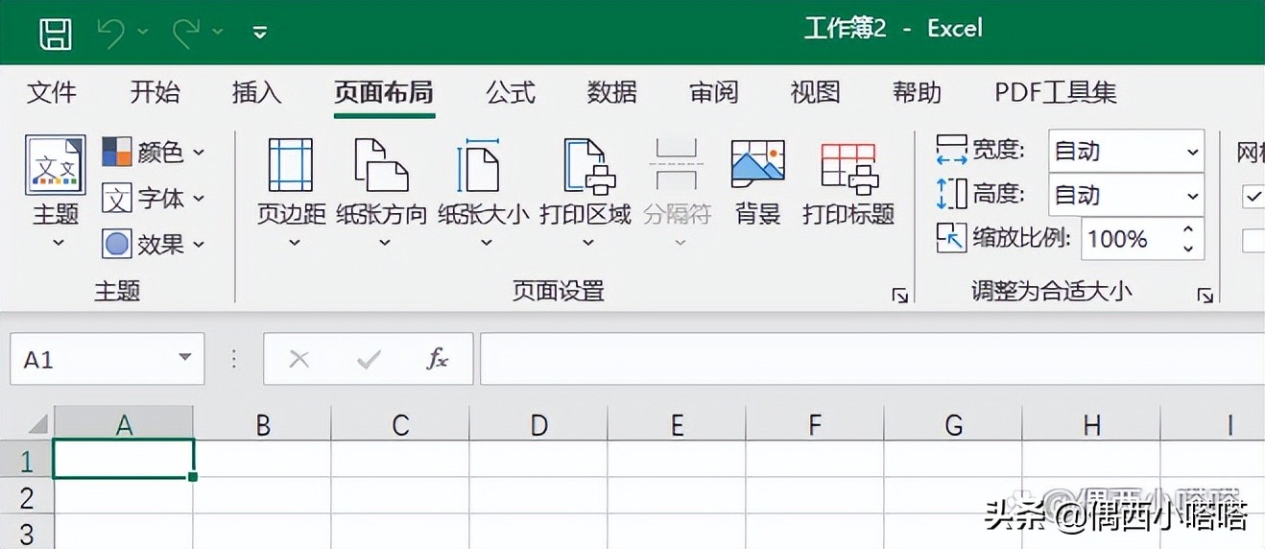Open the 页面设置 dialog launcher

[899, 295]
